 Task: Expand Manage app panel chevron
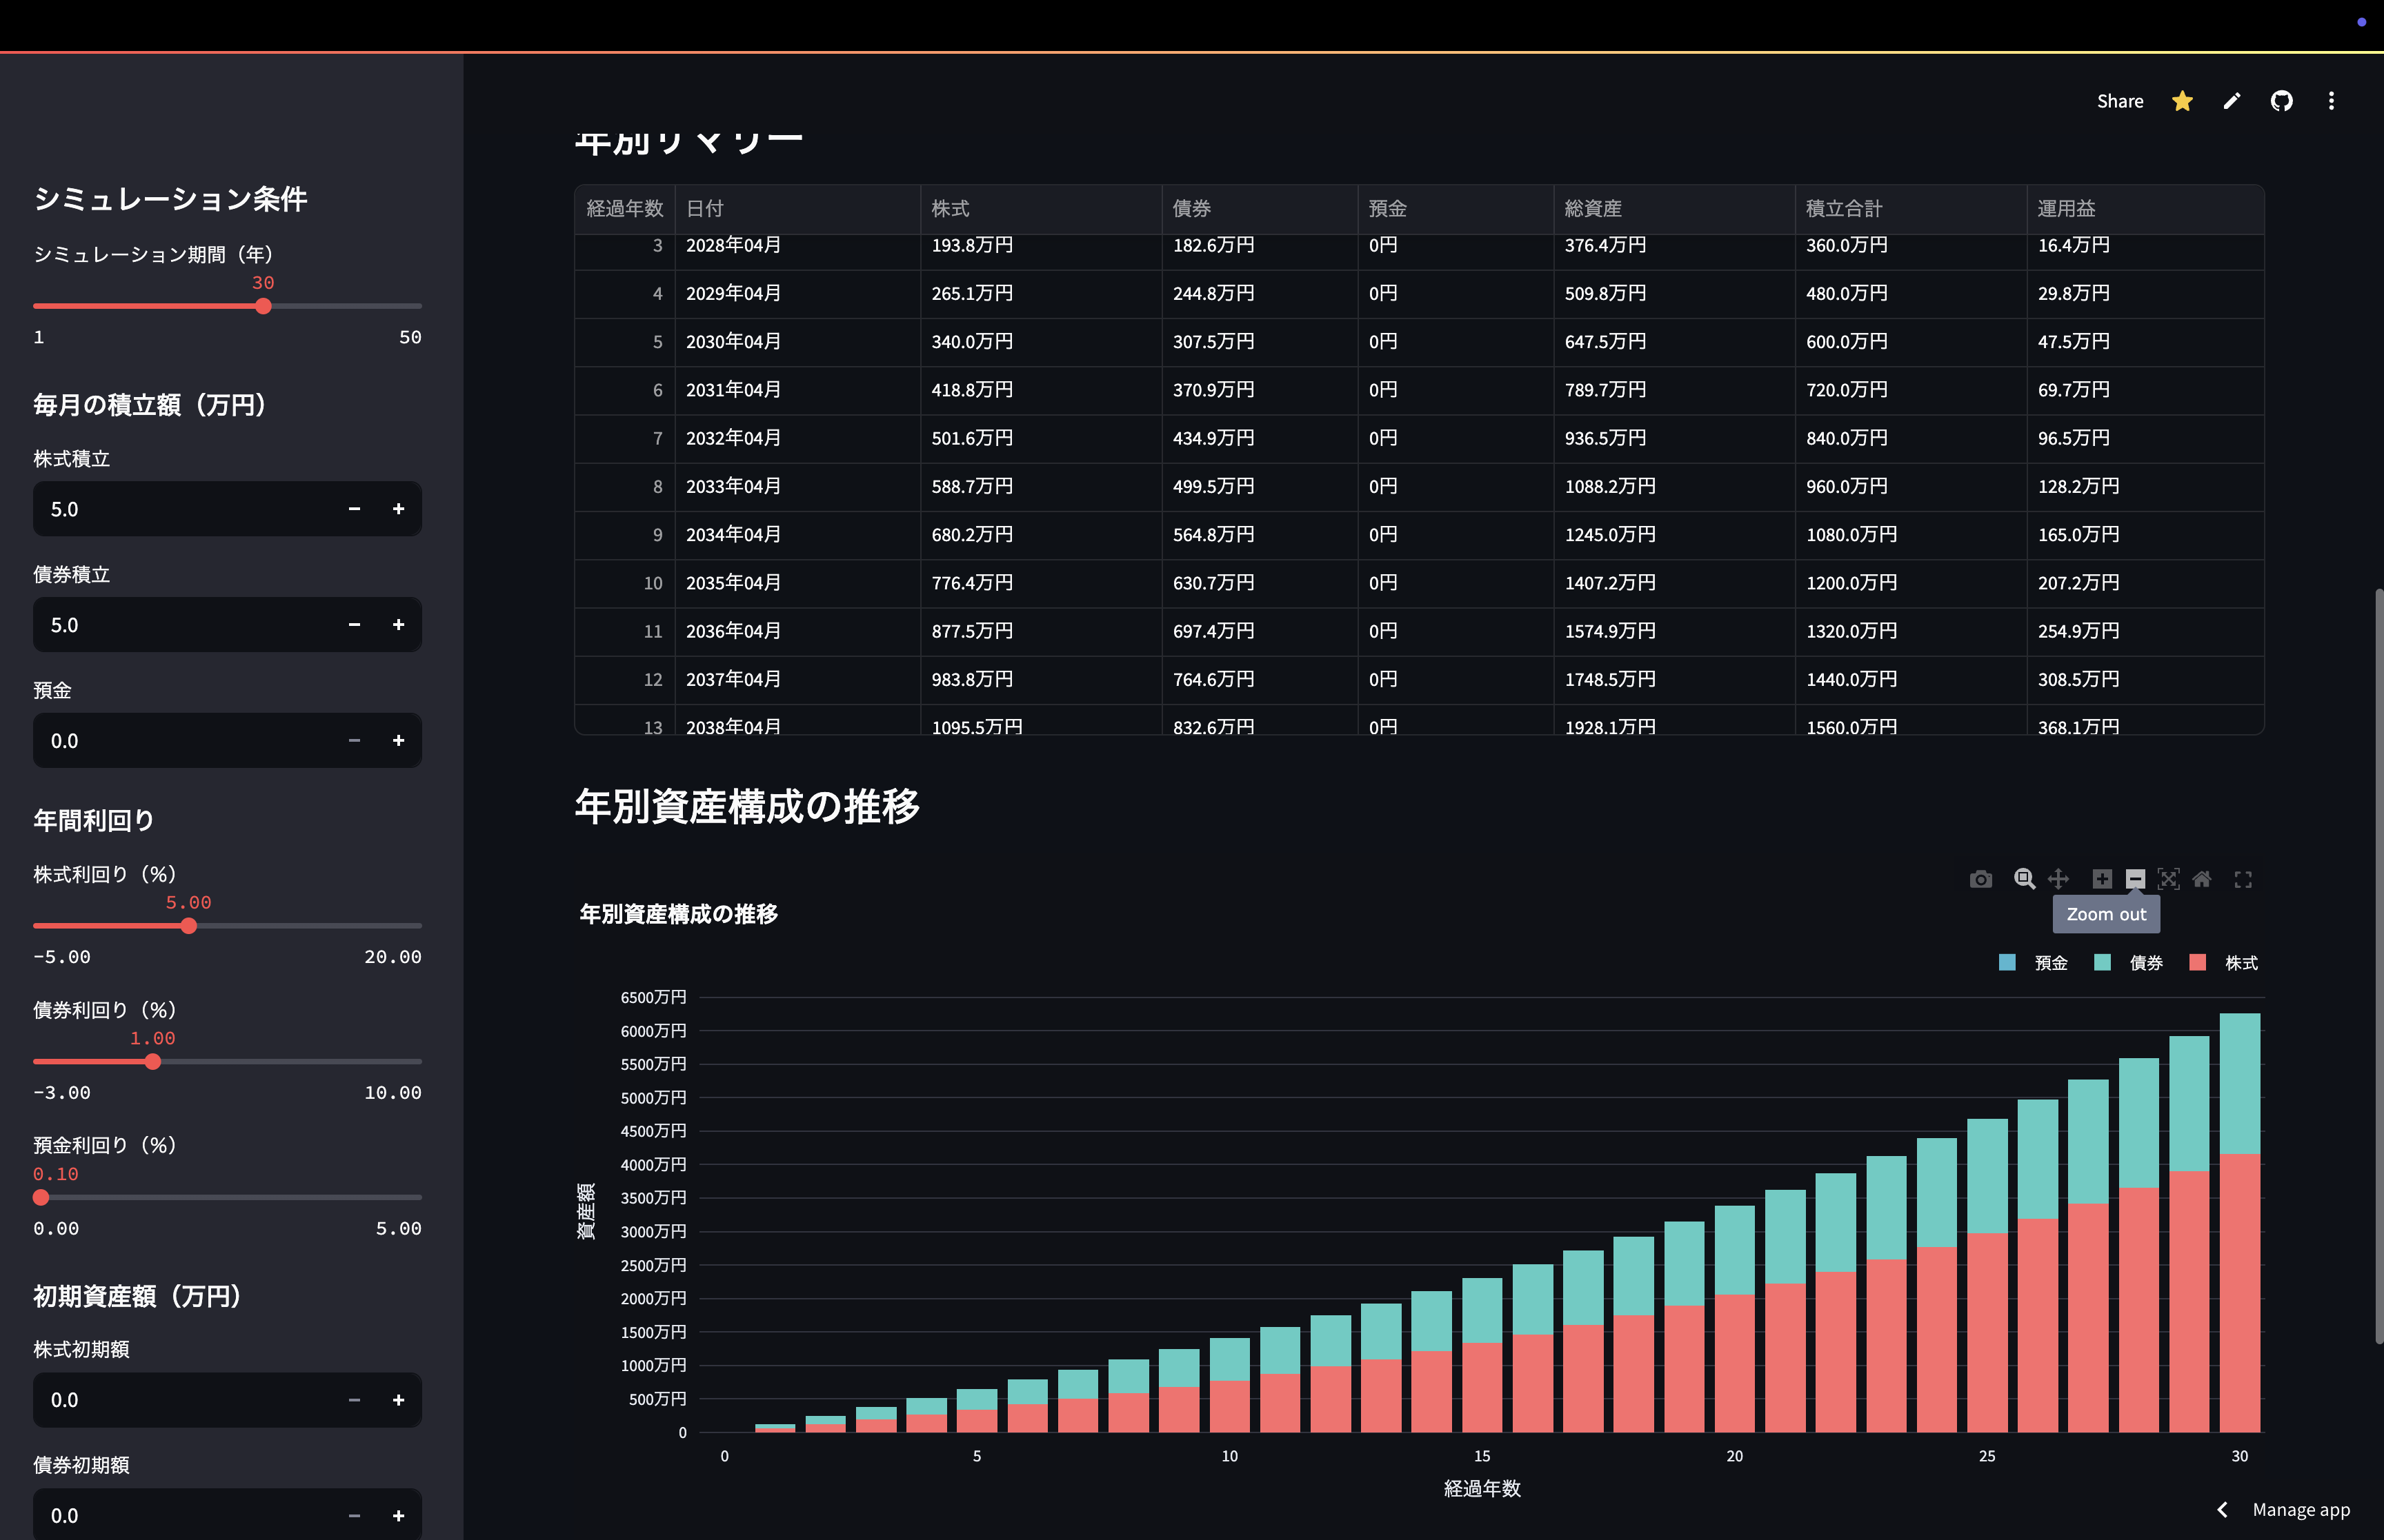2222,1510
